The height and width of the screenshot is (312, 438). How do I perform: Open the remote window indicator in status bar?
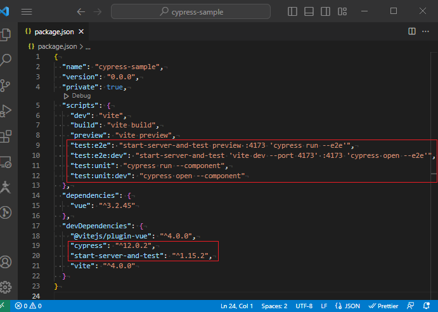click(x=4, y=306)
